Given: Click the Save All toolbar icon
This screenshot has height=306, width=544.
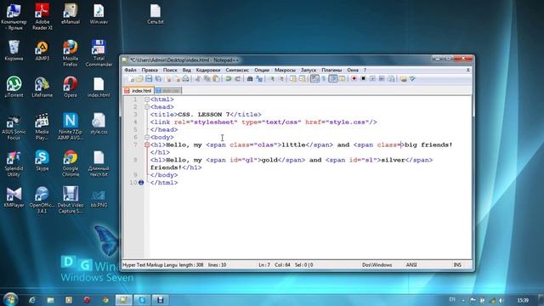Looking at the screenshot, I should pos(158,79).
